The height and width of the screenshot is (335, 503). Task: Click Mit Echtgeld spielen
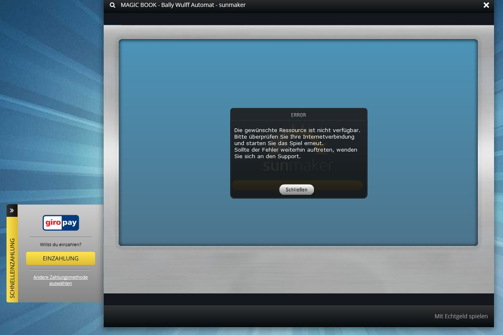click(461, 316)
